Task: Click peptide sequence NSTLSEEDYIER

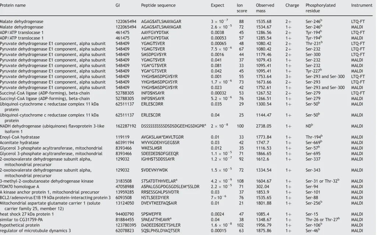Action: click(x=155, y=198)
